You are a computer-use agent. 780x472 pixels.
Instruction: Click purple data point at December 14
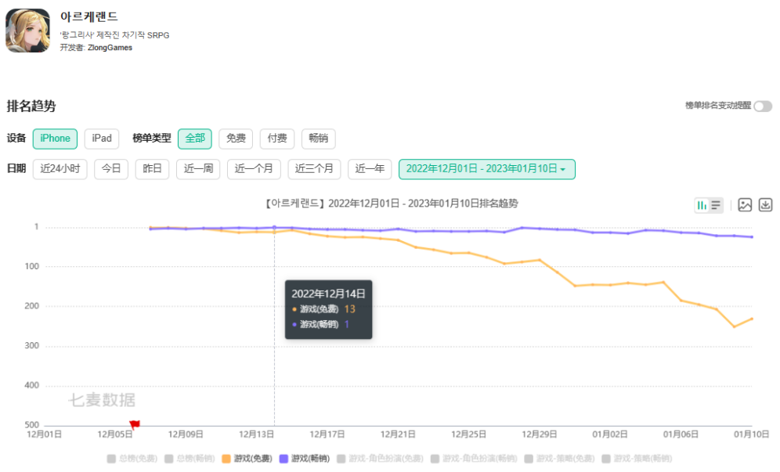click(x=274, y=227)
